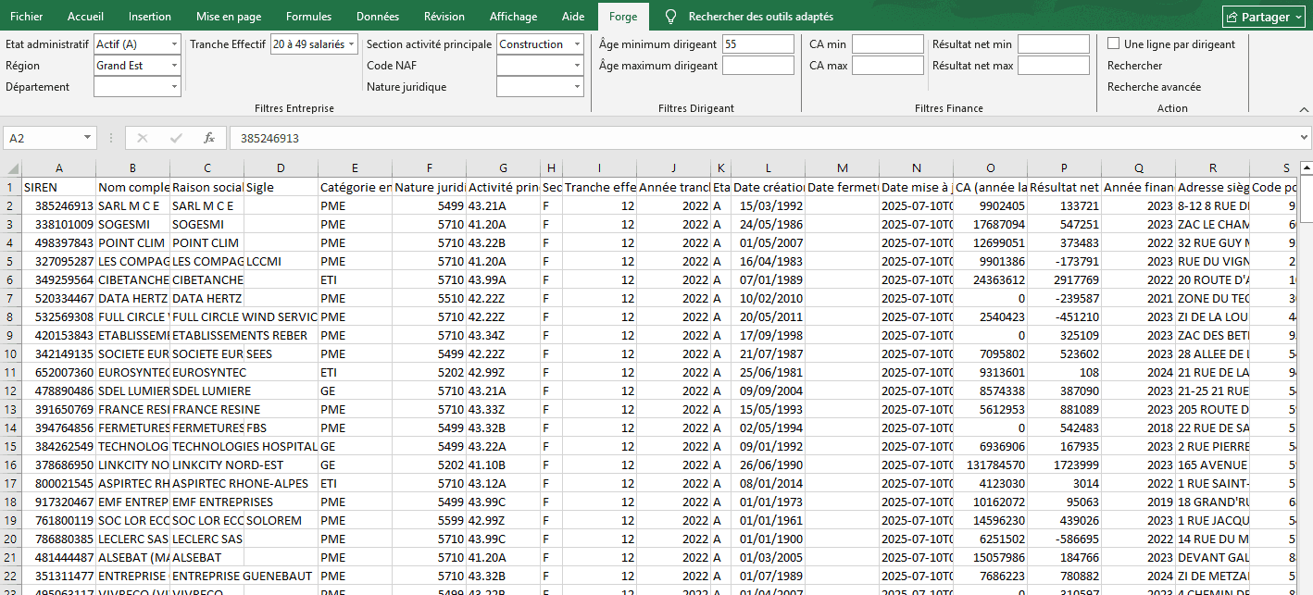Switch to the Données tab
Screen dimensions: 1313x595
pos(378,17)
